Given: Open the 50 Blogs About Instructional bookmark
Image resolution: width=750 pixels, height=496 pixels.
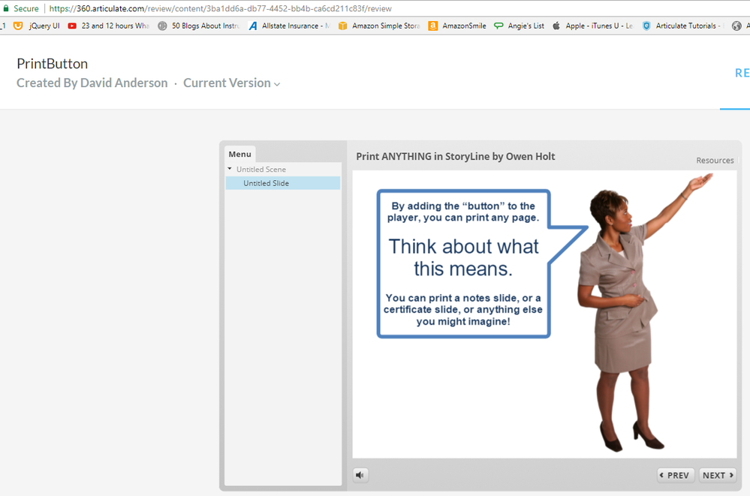Looking at the screenshot, I should [199, 26].
